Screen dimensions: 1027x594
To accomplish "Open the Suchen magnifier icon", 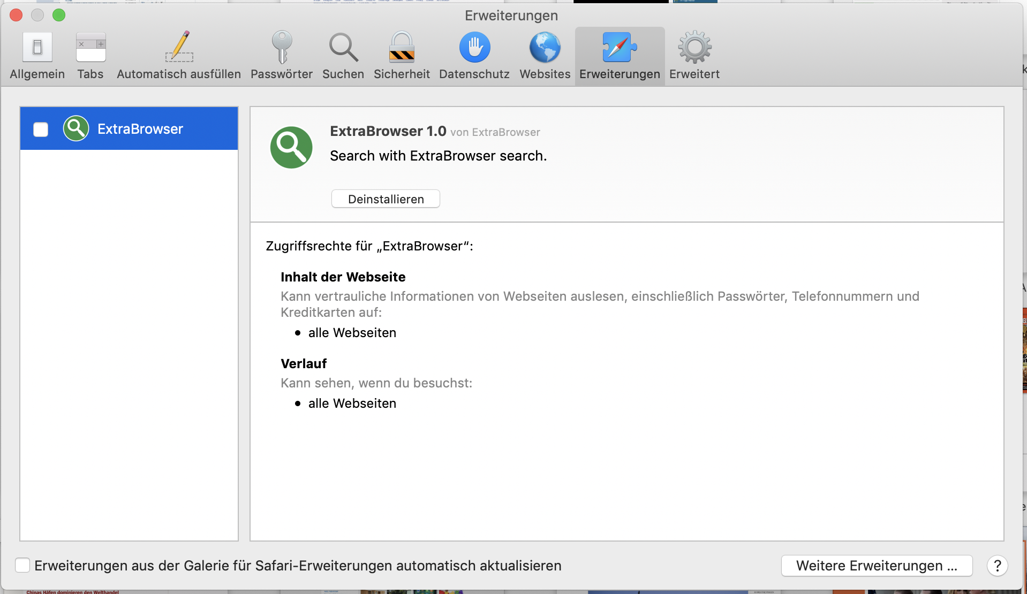I will click(343, 47).
